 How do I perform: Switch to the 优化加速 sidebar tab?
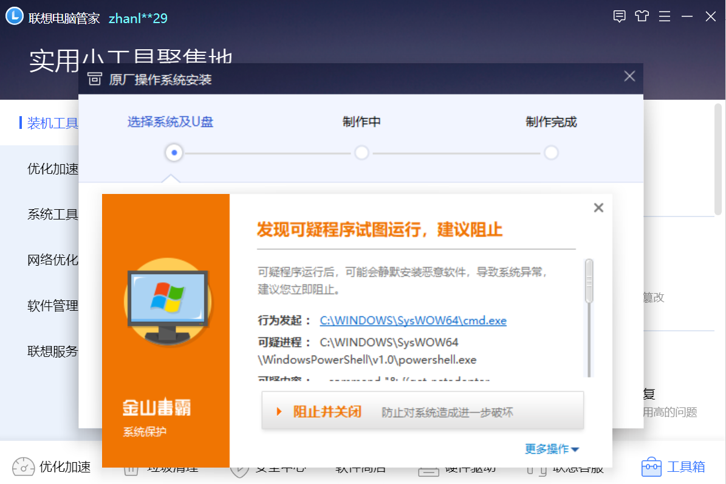[x=52, y=169]
